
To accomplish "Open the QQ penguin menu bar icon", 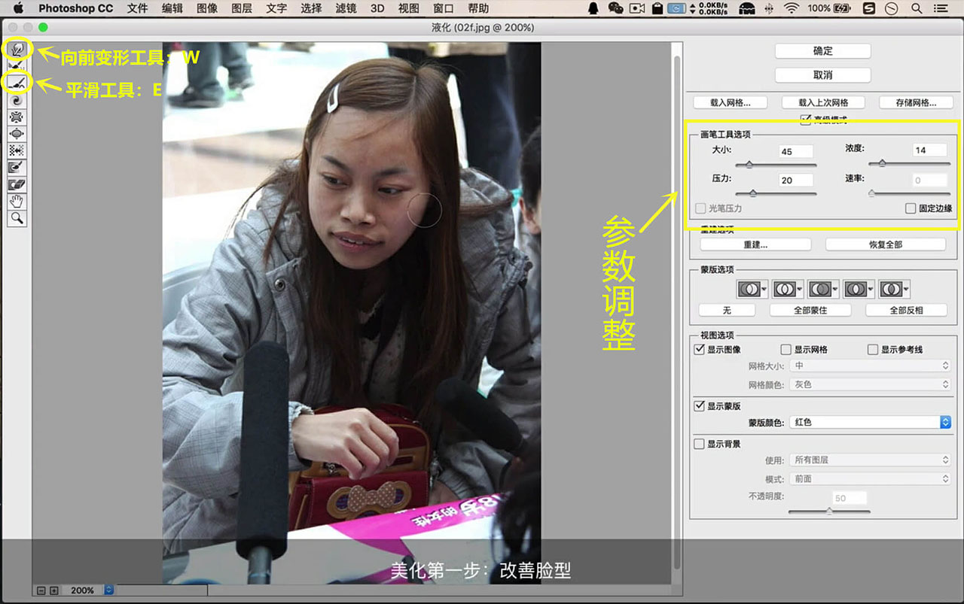I will click(x=593, y=8).
